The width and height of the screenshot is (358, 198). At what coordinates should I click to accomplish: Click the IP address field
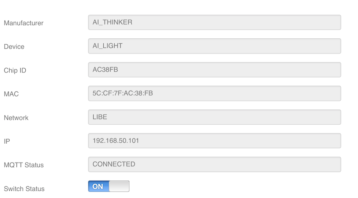pyautogui.click(x=214, y=141)
